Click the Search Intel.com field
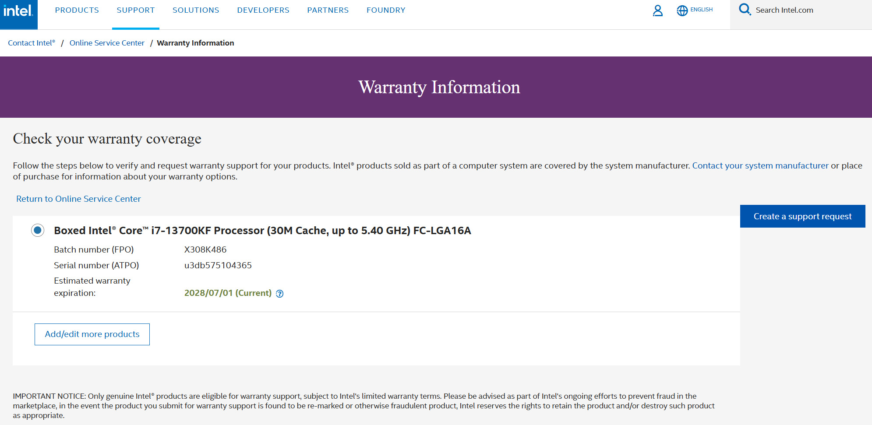This screenshot has width=872, height=425. tap(797, 10)
